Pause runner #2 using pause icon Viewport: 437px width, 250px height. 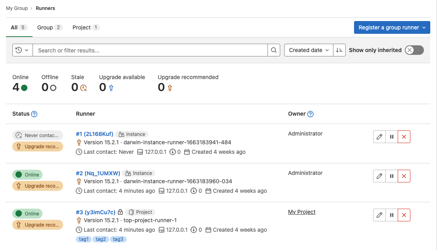pyautogui.click(x=392, y=176)
